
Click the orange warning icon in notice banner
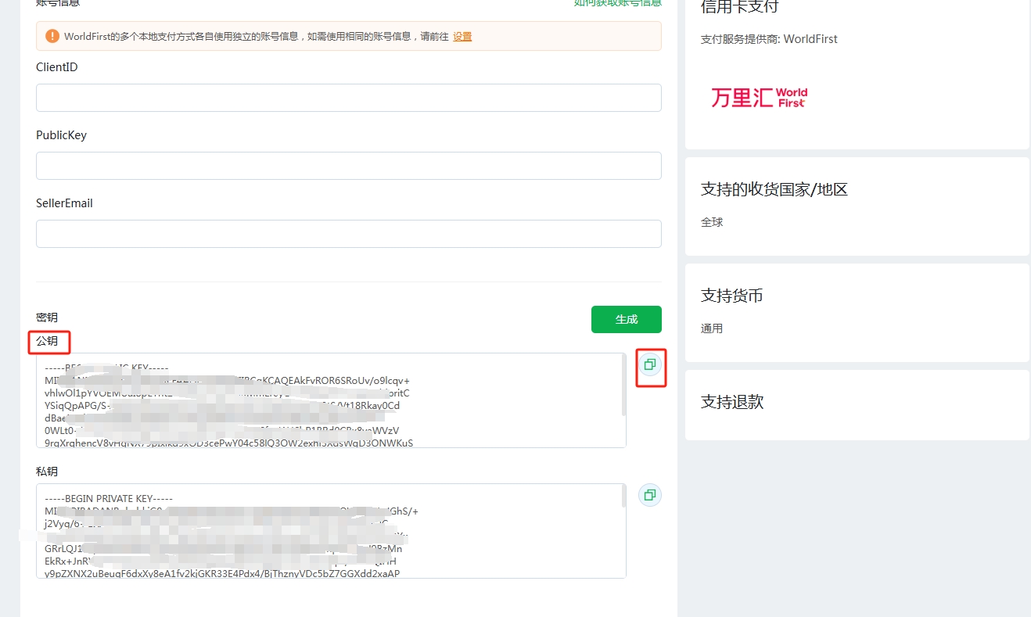tap(52, 36)
